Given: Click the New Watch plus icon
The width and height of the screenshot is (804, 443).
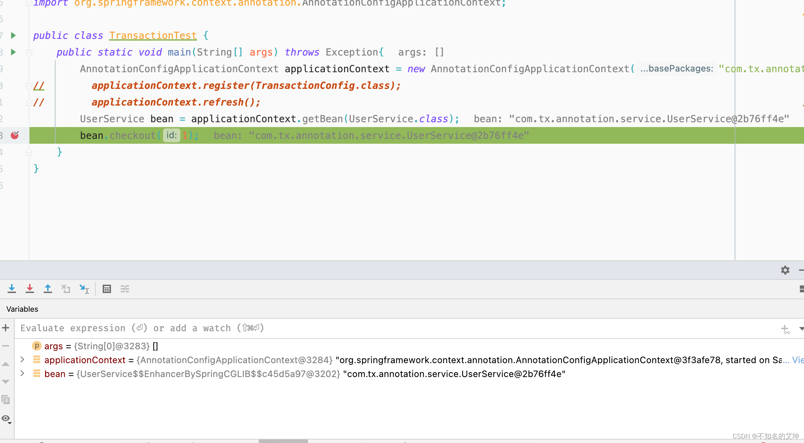Looking at the screenshot, I should (6, 328).
